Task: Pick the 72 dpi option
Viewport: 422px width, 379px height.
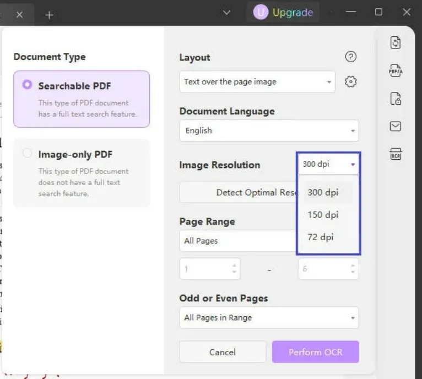Action: 328,237
